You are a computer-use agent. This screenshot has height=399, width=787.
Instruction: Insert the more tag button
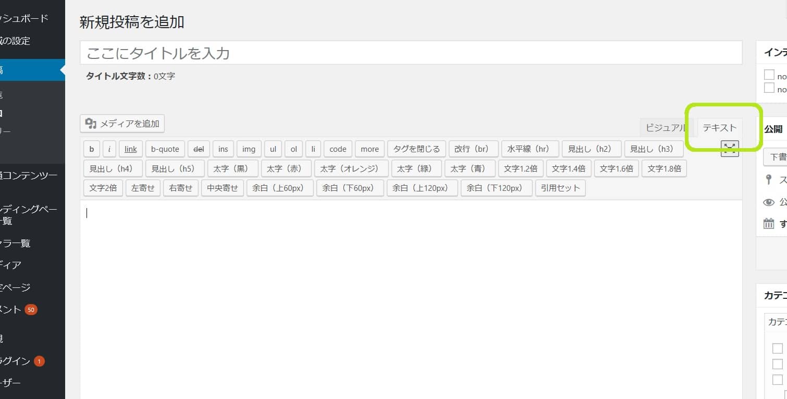click(x=370, y=149)
